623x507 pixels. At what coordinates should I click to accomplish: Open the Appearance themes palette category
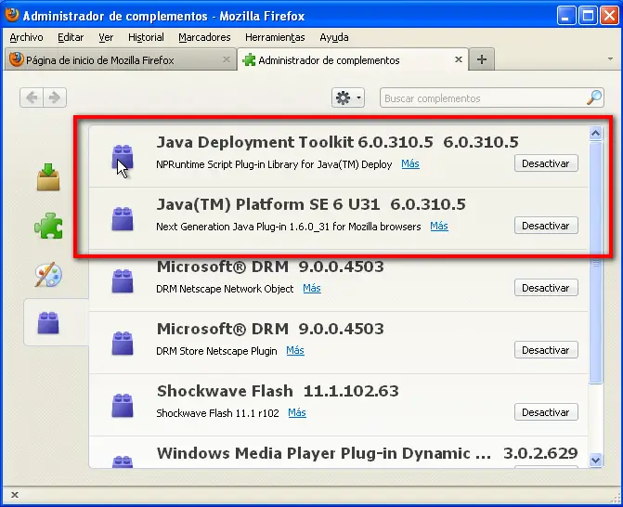click(x=48, y=275)
